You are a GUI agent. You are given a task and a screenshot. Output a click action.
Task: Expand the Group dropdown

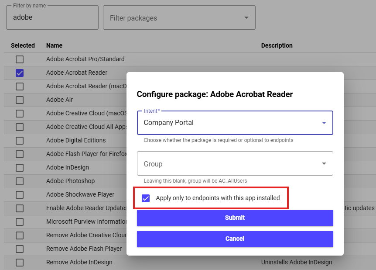pos(235,164)
